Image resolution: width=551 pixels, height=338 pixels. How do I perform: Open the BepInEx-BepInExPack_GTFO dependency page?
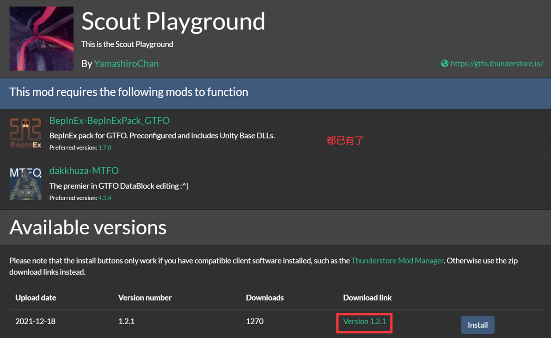pos(110,120)
